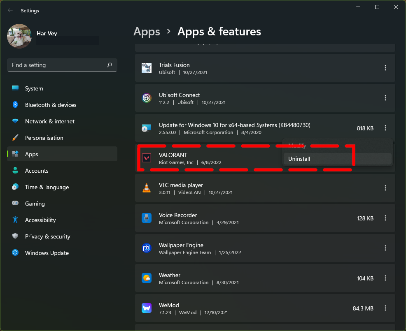This screenshot has width=406, height=331.
Task: Open Windows Update settings
Action: point(62,253)
